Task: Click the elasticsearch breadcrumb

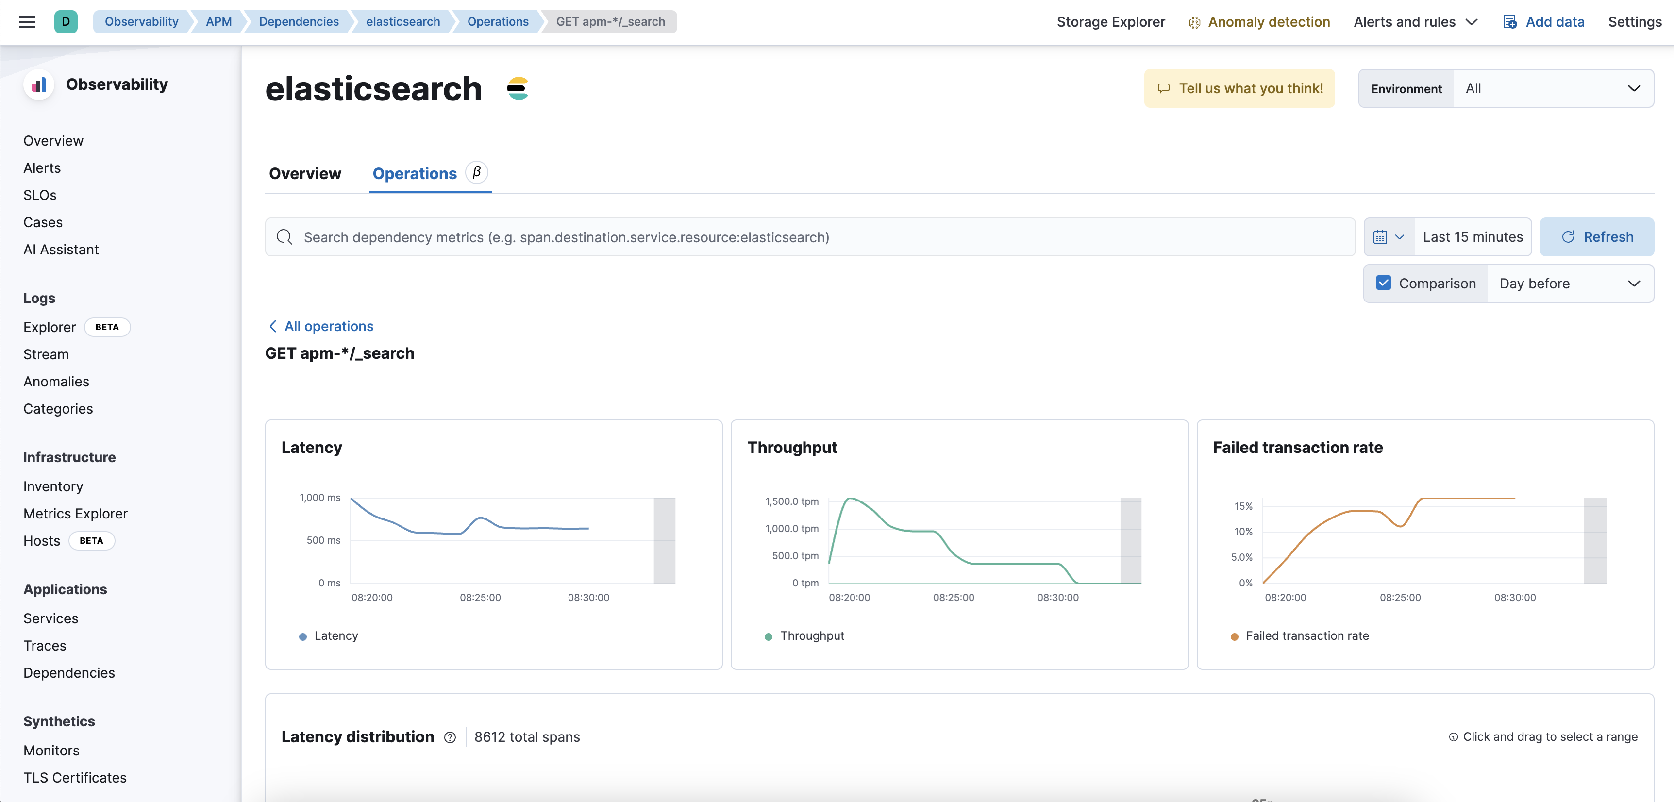Action: pyautogui.click(x=403, y=22)
